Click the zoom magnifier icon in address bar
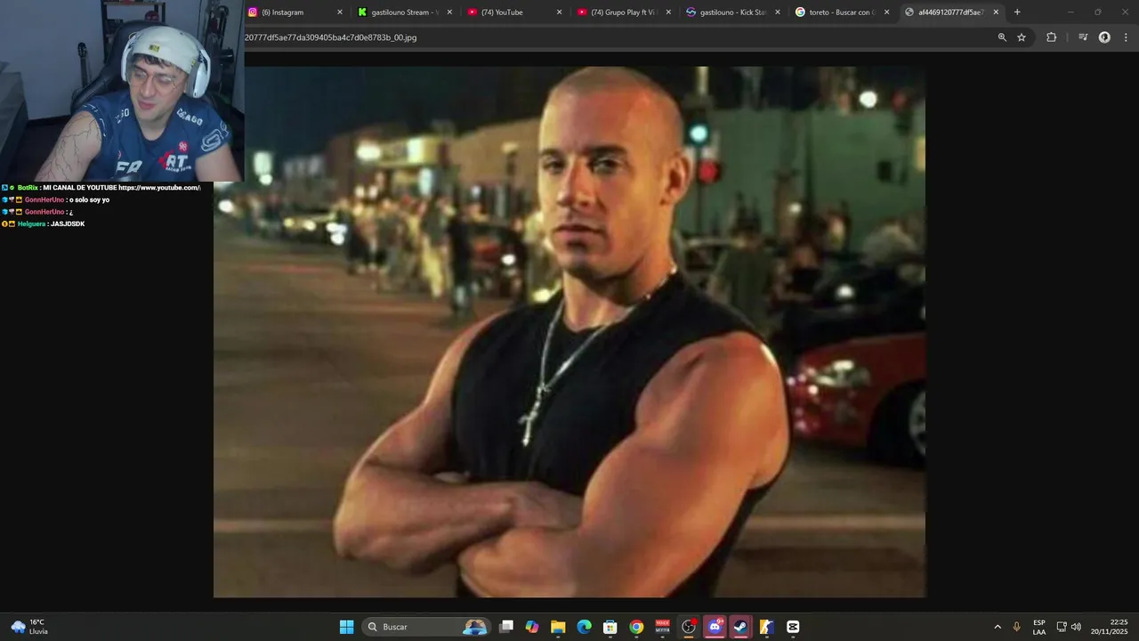Screen dimensions: 1139x641 pyautogui.click(x=1002, y=37)
